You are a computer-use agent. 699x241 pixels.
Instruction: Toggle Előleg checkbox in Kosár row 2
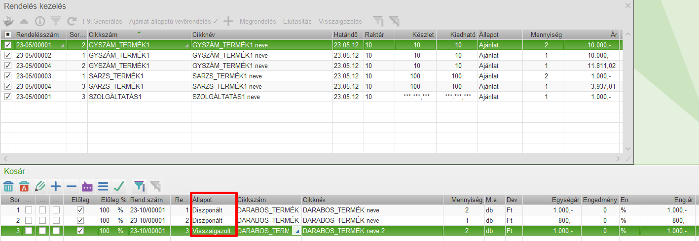click(80, 220)
